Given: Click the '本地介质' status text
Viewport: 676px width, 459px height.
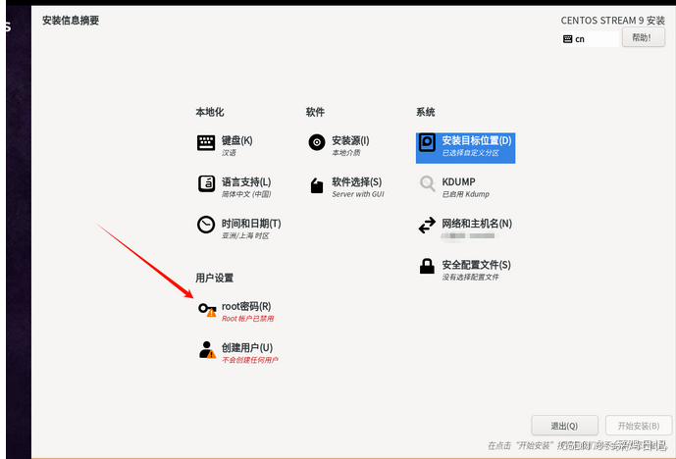Looking at the screenshot, I should pos(346,153).
